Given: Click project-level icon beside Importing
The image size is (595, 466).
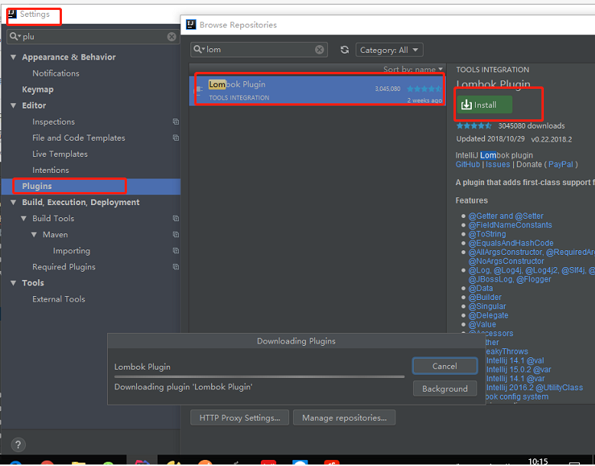Looking at the screenshot, I should tap(176, 251).
